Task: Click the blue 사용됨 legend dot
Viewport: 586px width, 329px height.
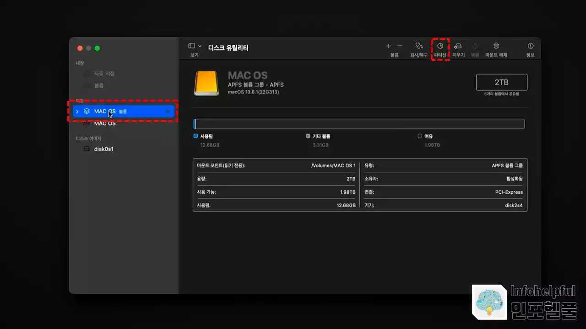Action: 195,136
